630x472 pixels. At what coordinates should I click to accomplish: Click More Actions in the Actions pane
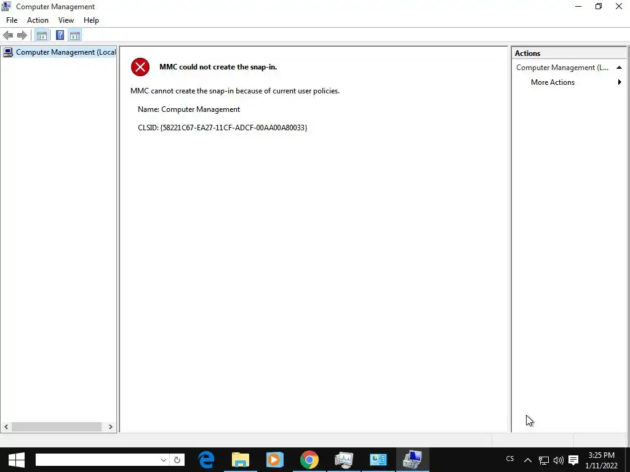tap(552, 82)
